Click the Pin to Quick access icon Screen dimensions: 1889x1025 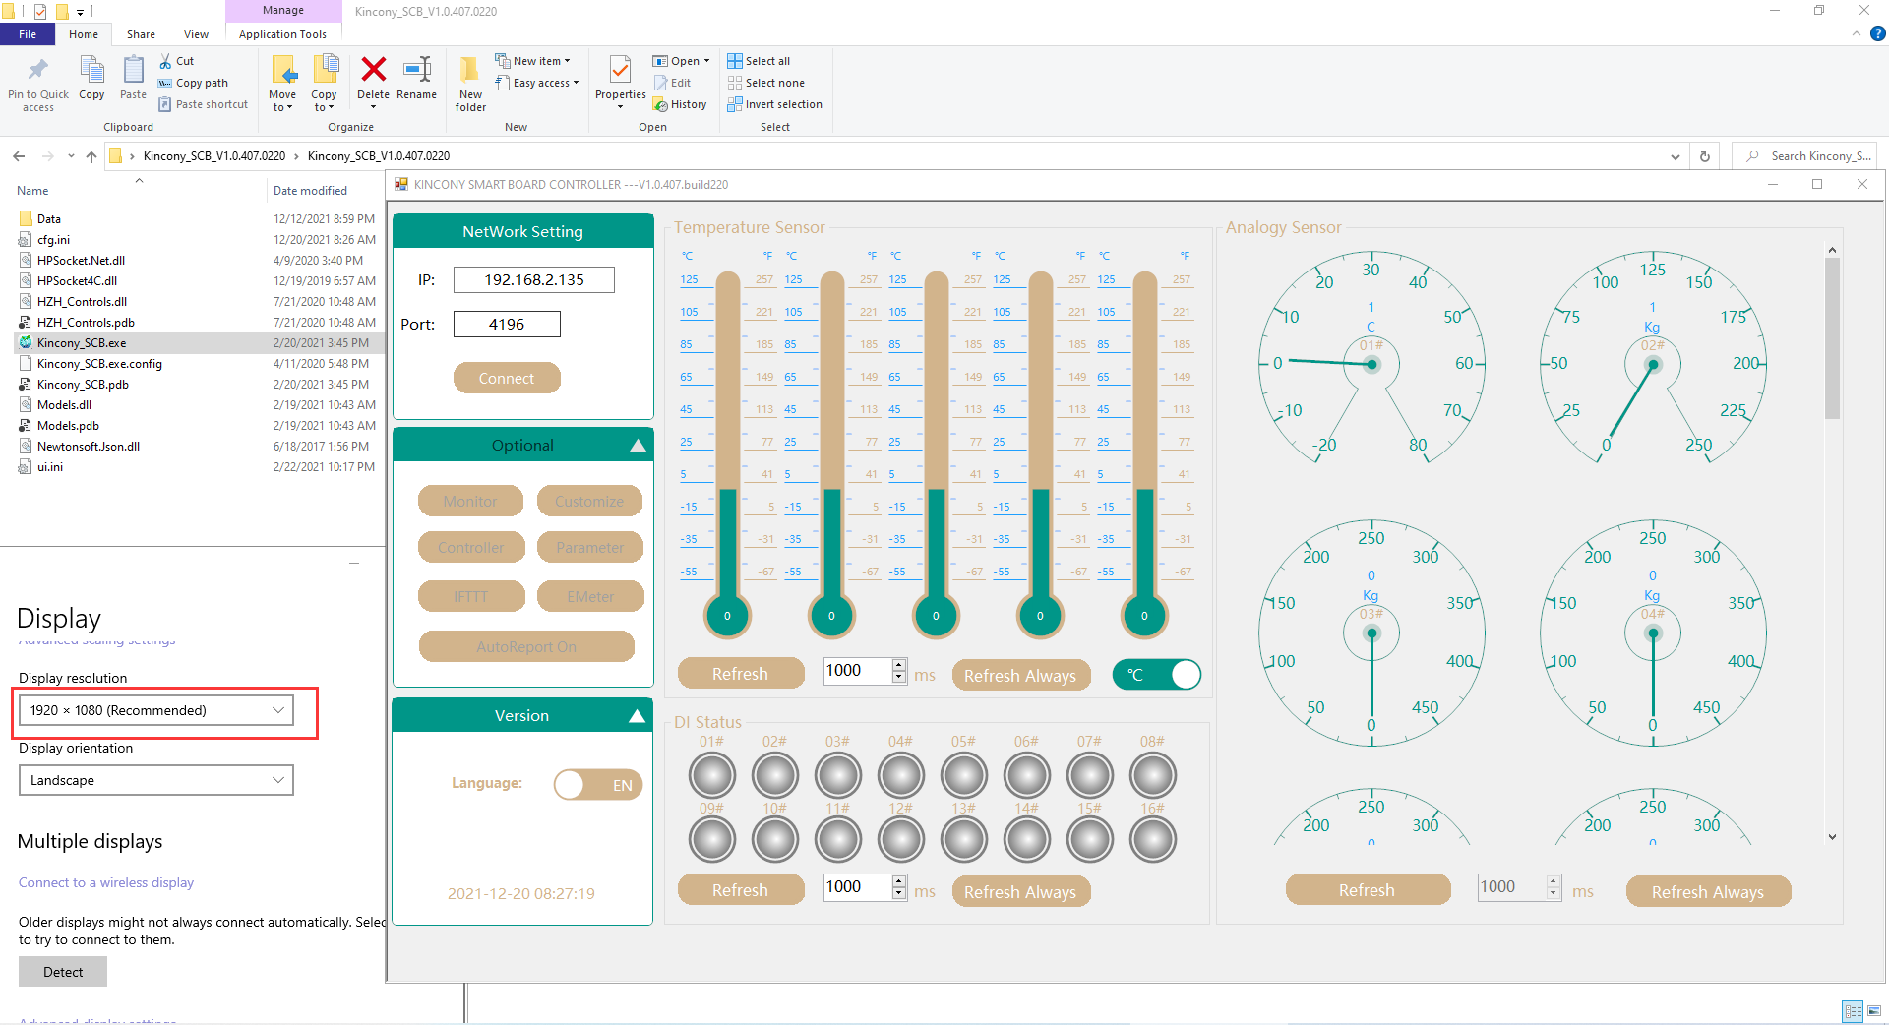(x=38, y=71)
